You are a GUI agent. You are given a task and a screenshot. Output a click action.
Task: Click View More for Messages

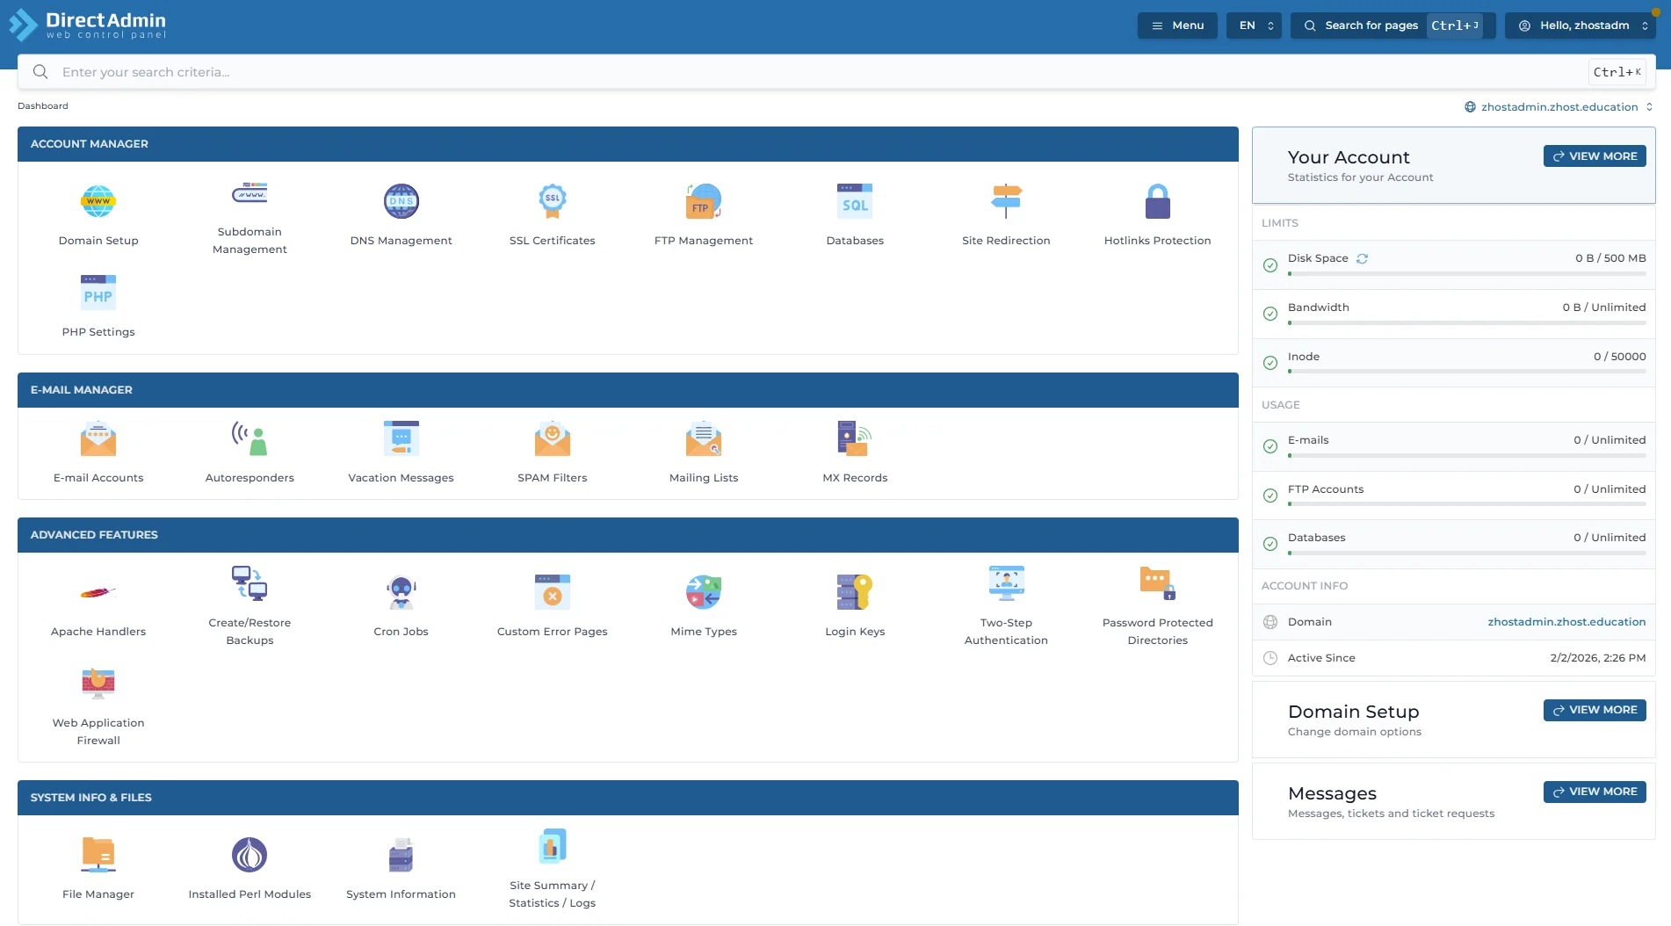click(x=1595, y=792)
